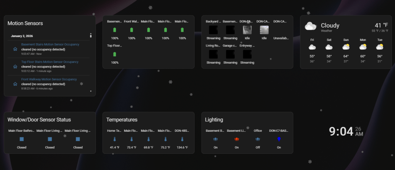
Task: Click the home icon beside Front Walkway motion entry
Action: (x=15, y=84)
